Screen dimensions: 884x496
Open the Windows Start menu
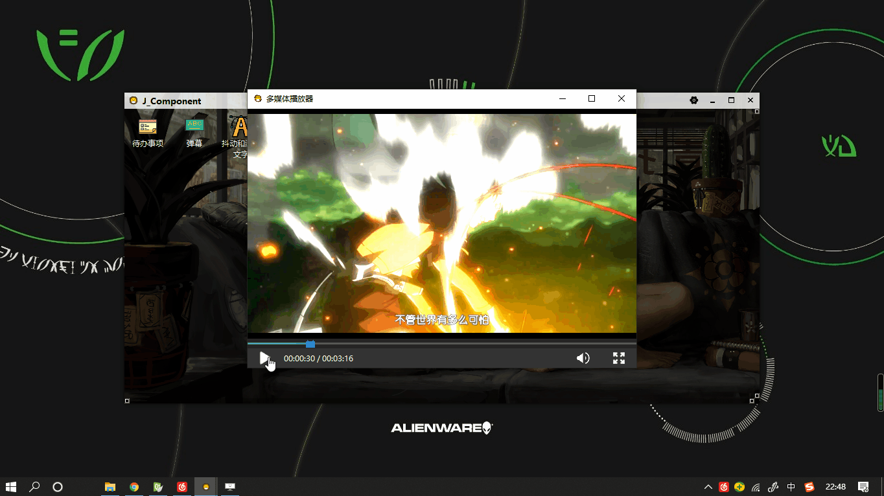pyautogui.click(x=11, y=487)
